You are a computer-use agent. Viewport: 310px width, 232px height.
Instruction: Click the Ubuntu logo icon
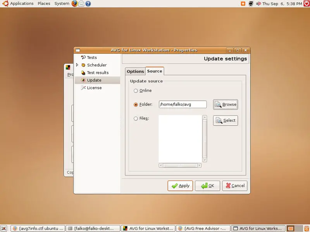(x=5, y=3)
